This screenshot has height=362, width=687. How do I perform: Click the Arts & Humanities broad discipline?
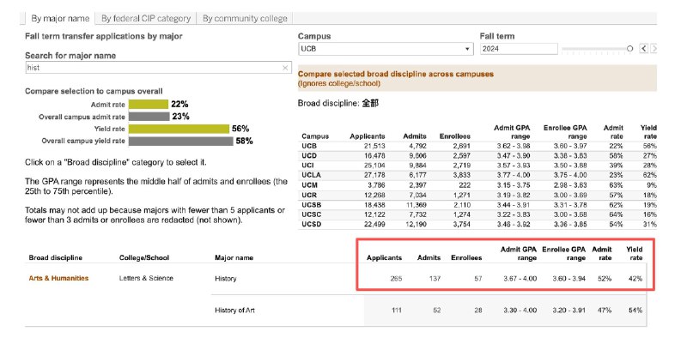[x=58, y=279]
